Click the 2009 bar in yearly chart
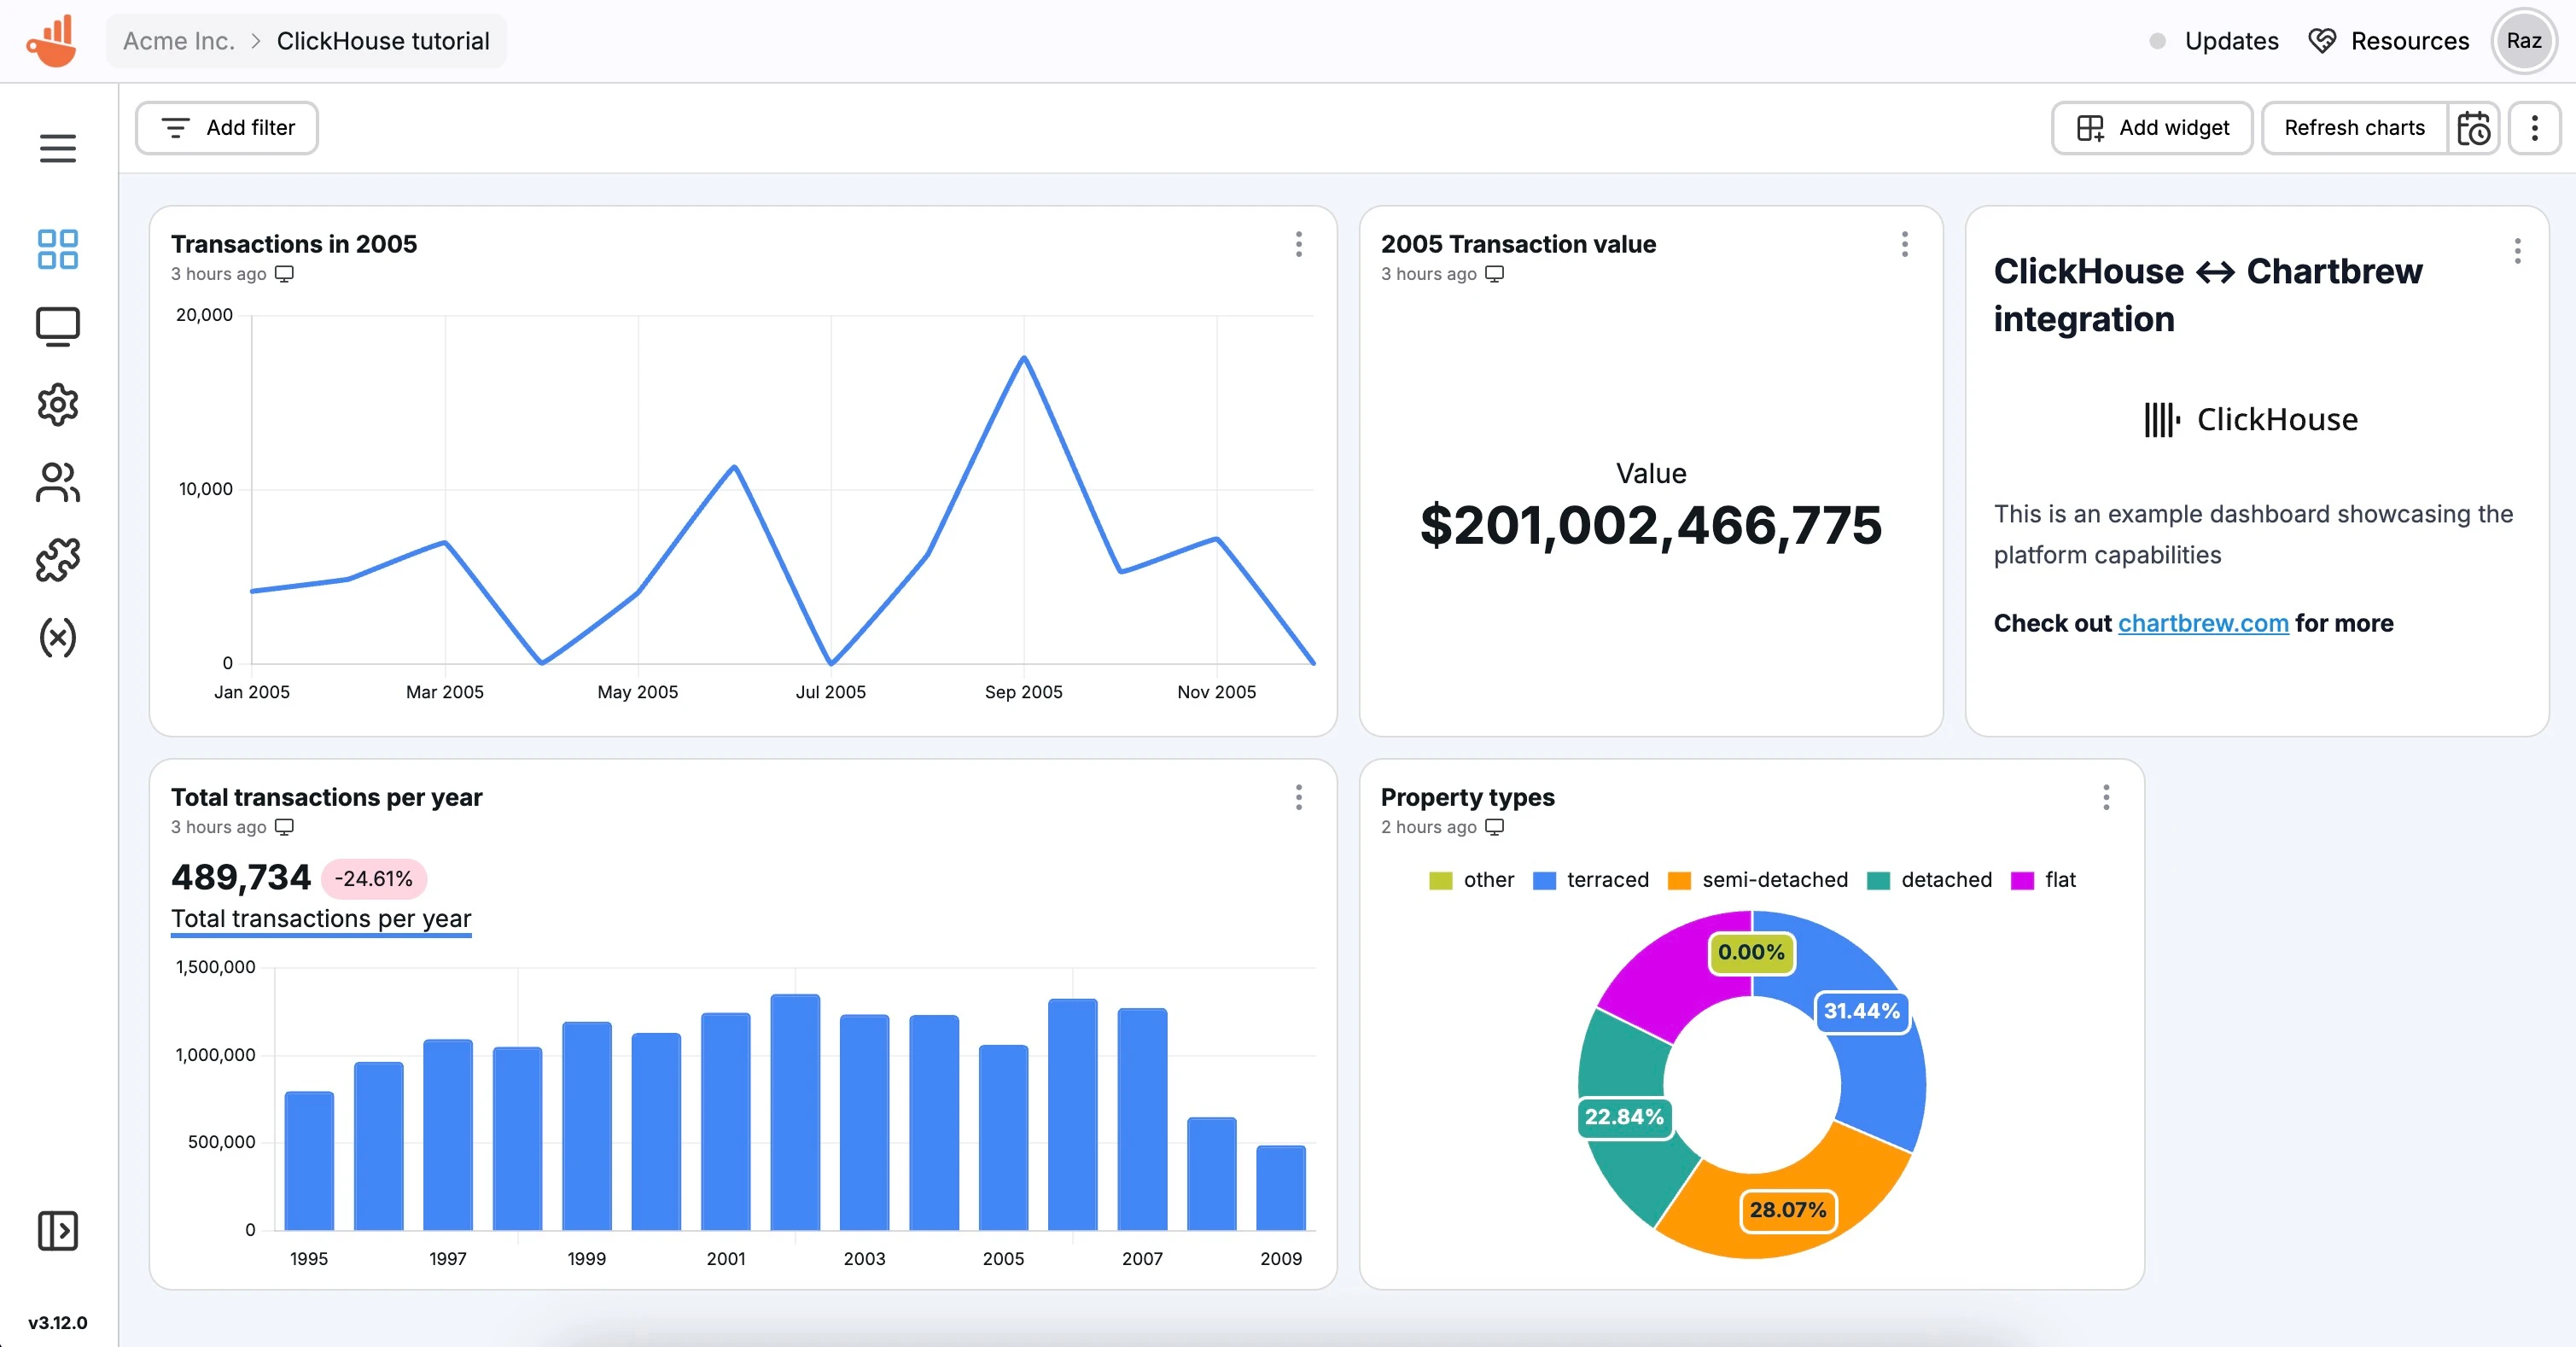The height and width of the screenshot is (1347, 2576). [x=1281, y=1187]
